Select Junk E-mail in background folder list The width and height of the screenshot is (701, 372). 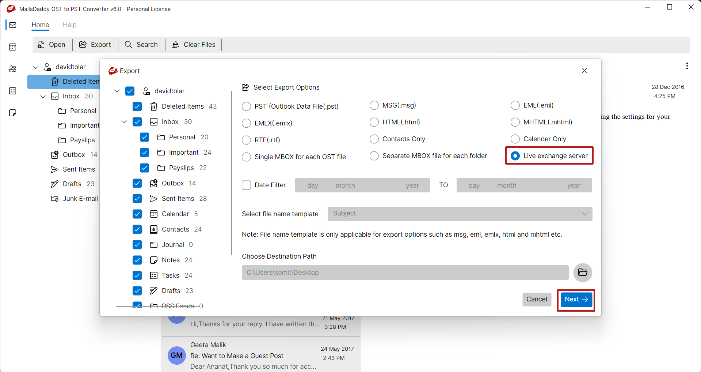[75, 199]
